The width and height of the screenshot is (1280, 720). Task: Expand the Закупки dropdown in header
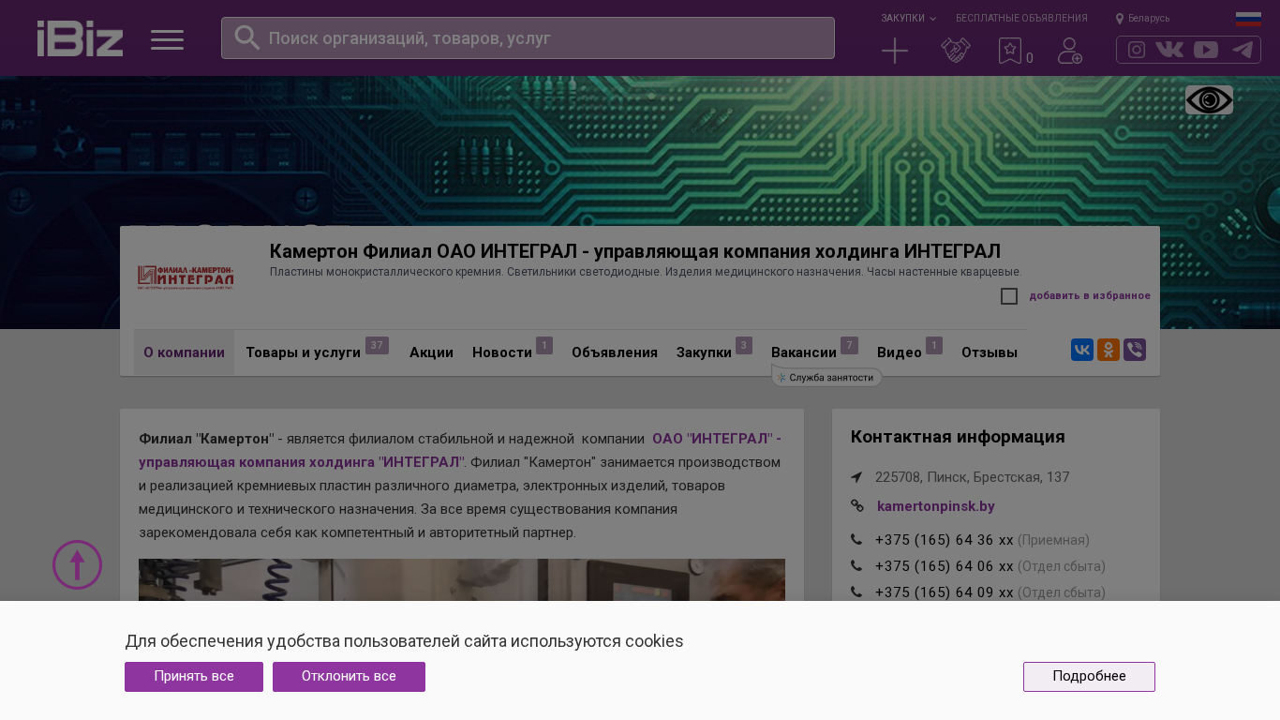point(908,18)
